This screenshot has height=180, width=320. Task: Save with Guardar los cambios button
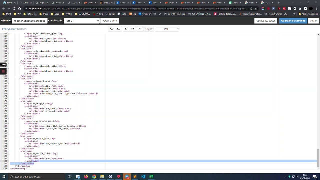click(x=293, y=21)
